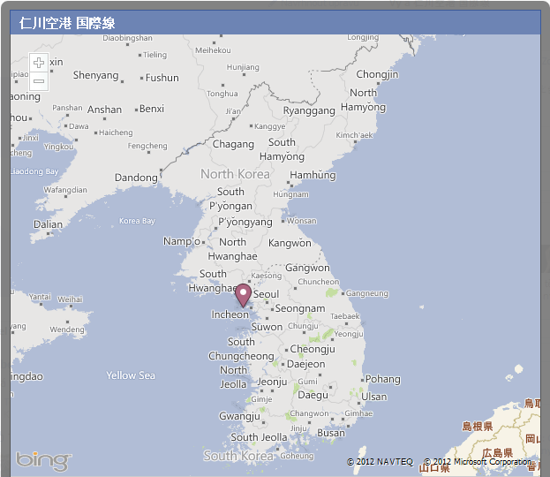This screenshot has width=550, height=477.
Task: Select the Busan city label
Action: tap(331, 433)
